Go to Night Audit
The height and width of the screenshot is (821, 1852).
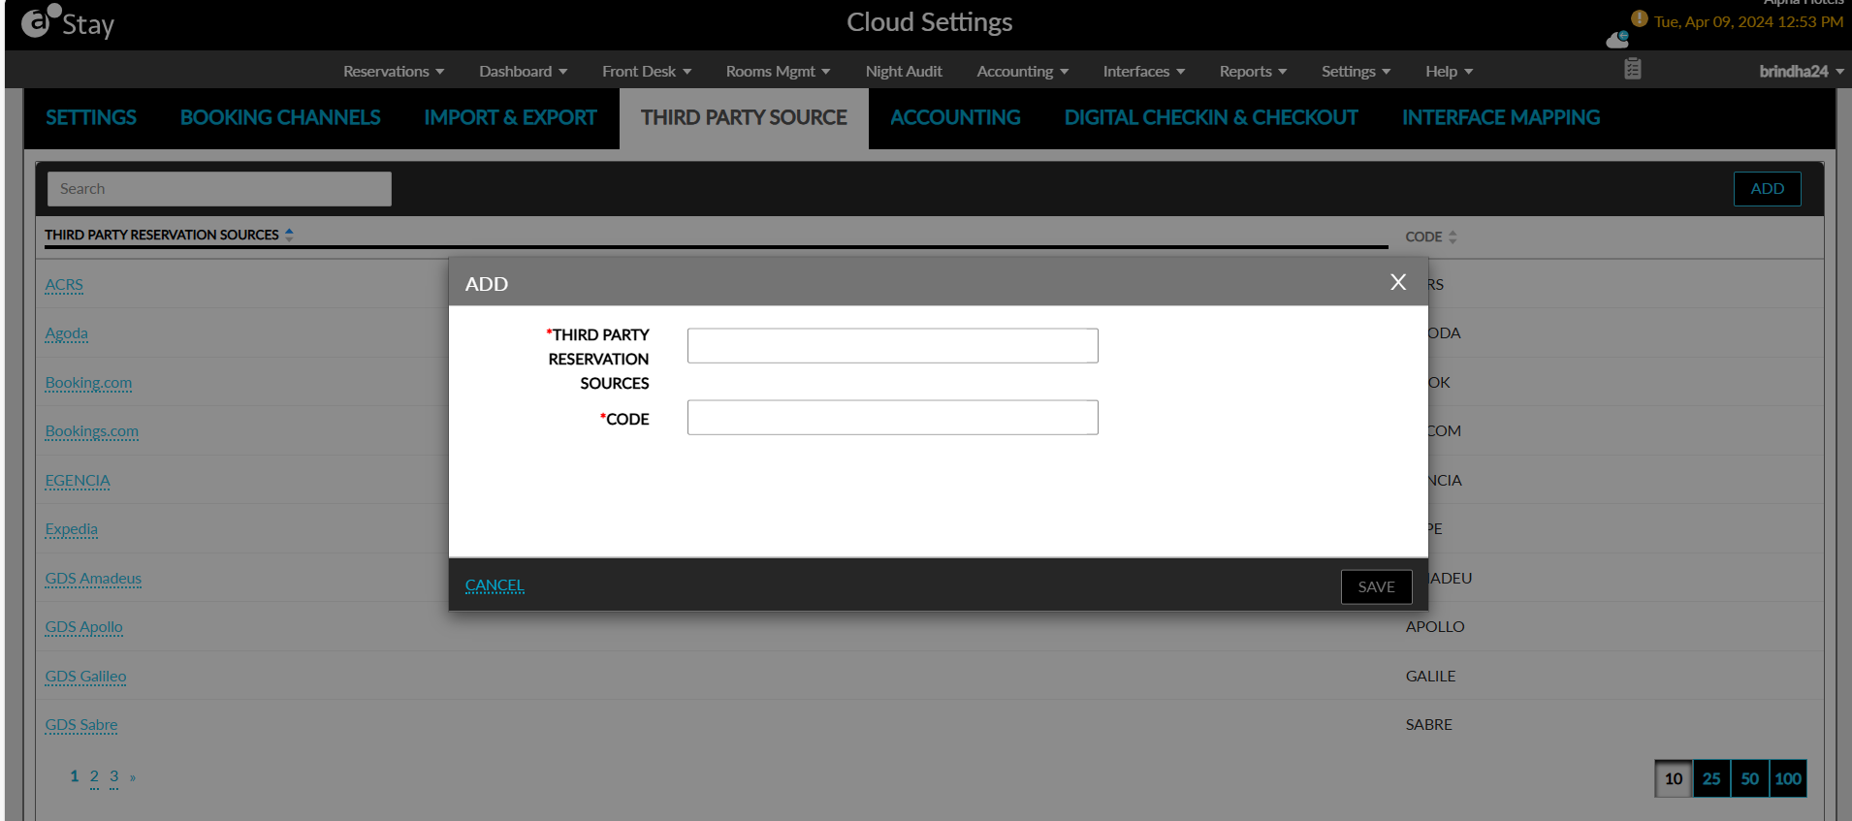pyautogui.click(x=904, y=71)
